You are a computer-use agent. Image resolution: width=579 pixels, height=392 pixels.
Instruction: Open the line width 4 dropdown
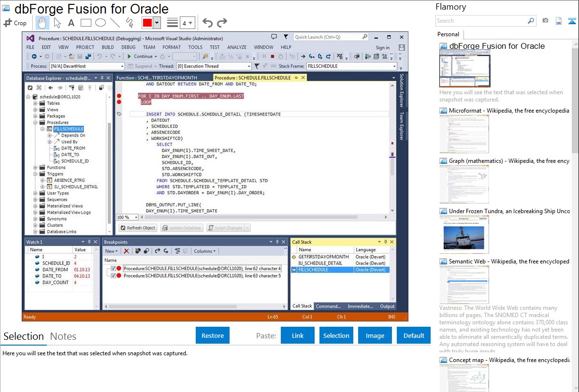pos(188,23)
